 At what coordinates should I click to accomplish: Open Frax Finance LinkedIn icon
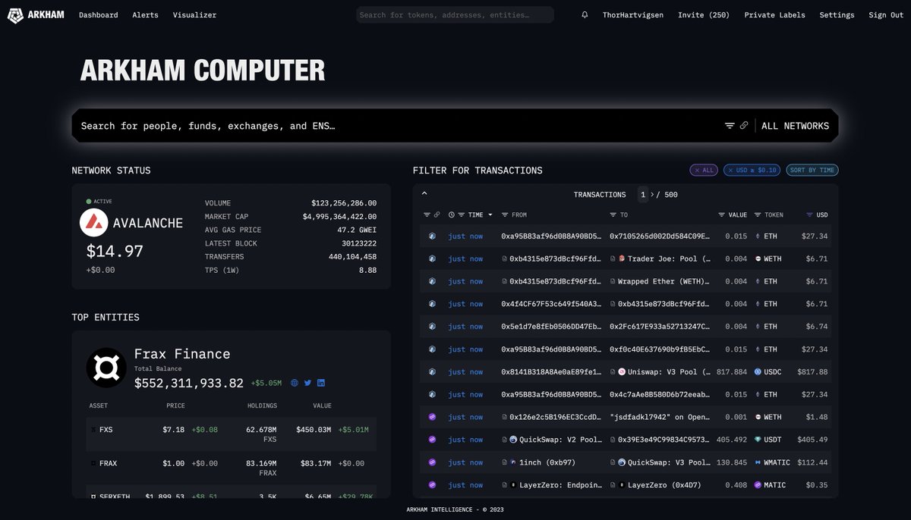[321, 384]
